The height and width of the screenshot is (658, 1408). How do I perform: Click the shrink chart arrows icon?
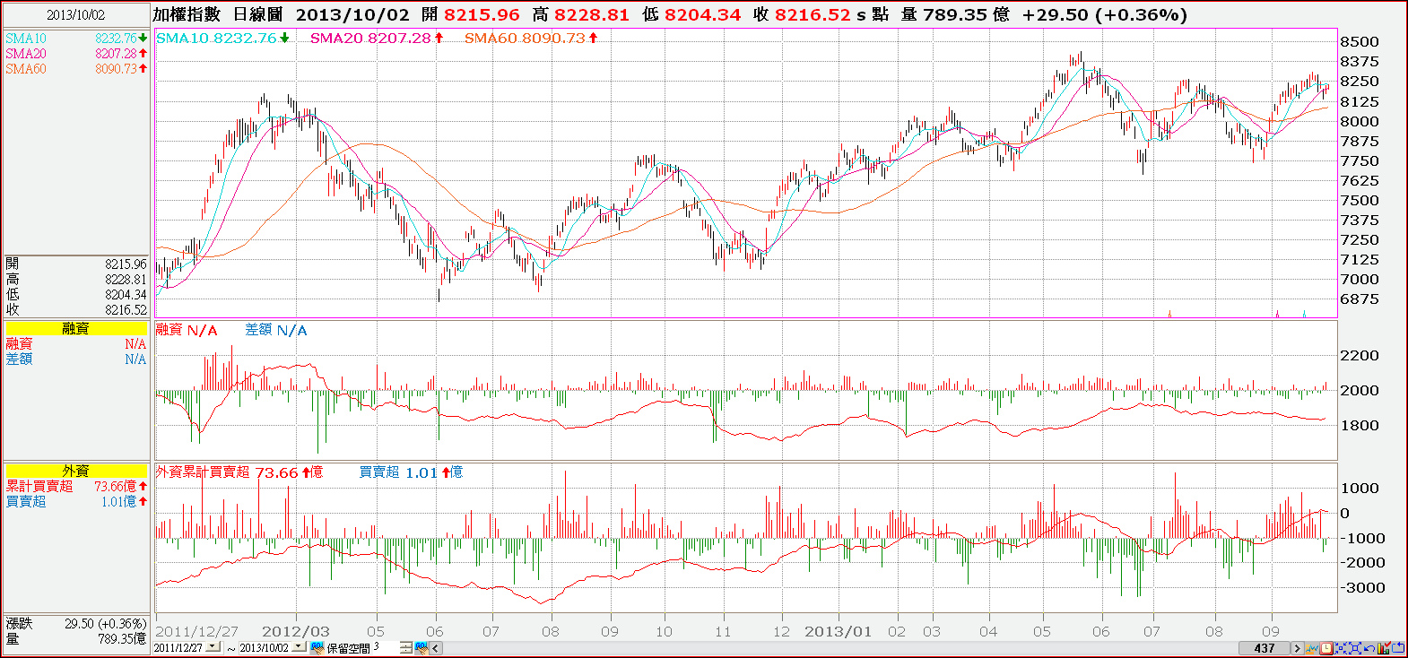click(1340, 648)
